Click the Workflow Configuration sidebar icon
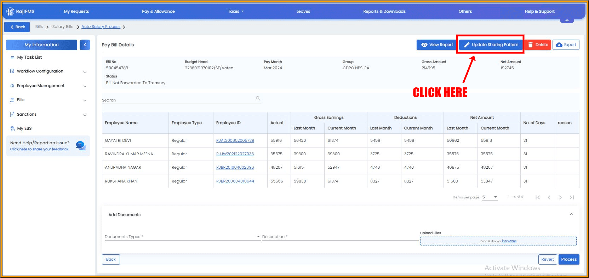 coord(12,71)
